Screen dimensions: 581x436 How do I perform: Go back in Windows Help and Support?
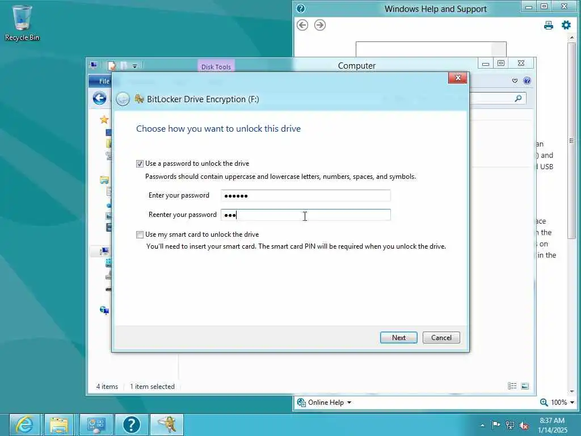point(302,25)
